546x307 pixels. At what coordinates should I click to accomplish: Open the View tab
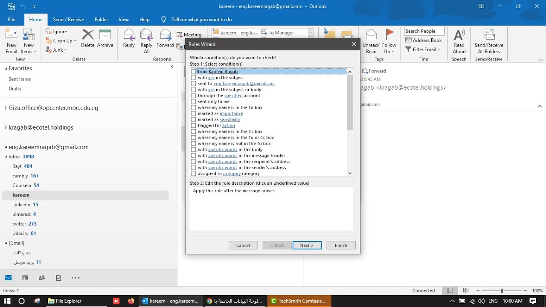tap(124, 20)
